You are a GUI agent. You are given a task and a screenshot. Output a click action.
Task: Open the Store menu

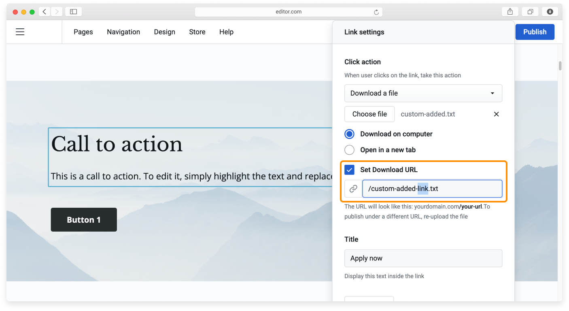[197, 32]
